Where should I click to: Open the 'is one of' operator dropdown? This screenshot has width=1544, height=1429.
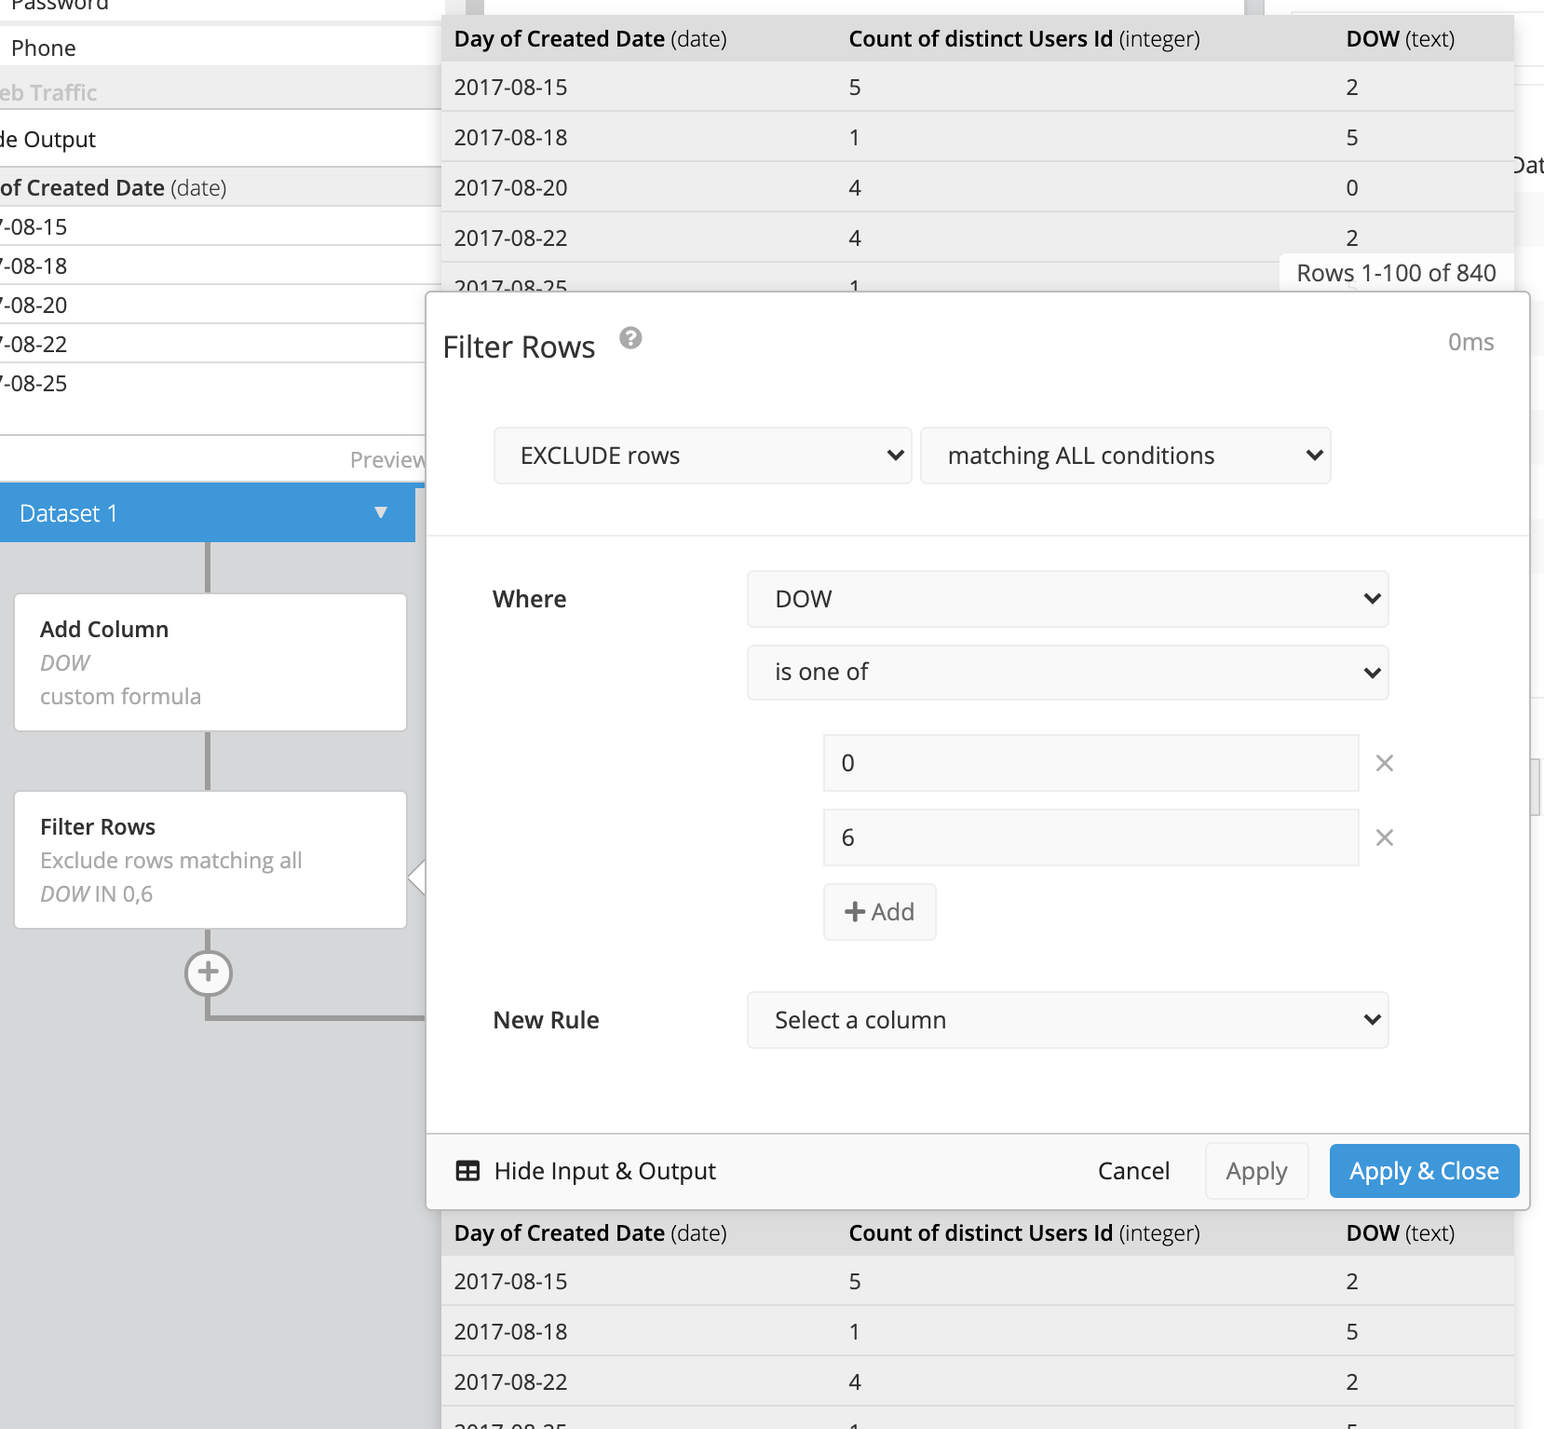point(1067,672)
